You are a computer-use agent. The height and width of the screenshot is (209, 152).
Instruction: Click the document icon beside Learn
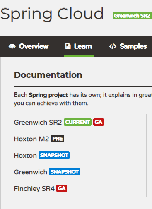68,46
